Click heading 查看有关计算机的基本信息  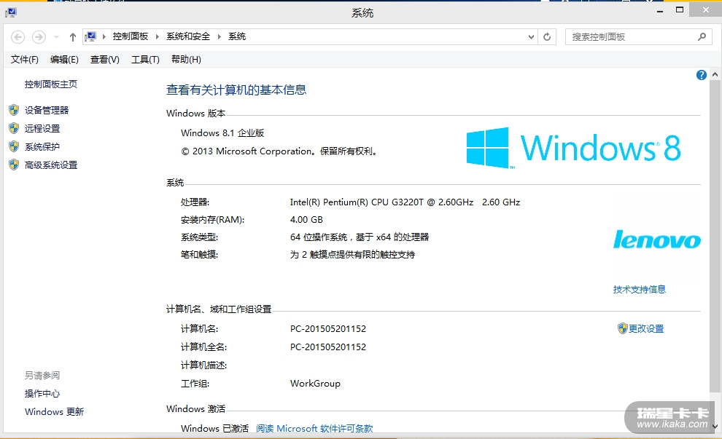(236, 90)
